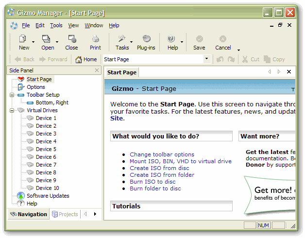Select the Virtual Drives tree node
The image size is (305, 238).
click(x=42, y=110)
